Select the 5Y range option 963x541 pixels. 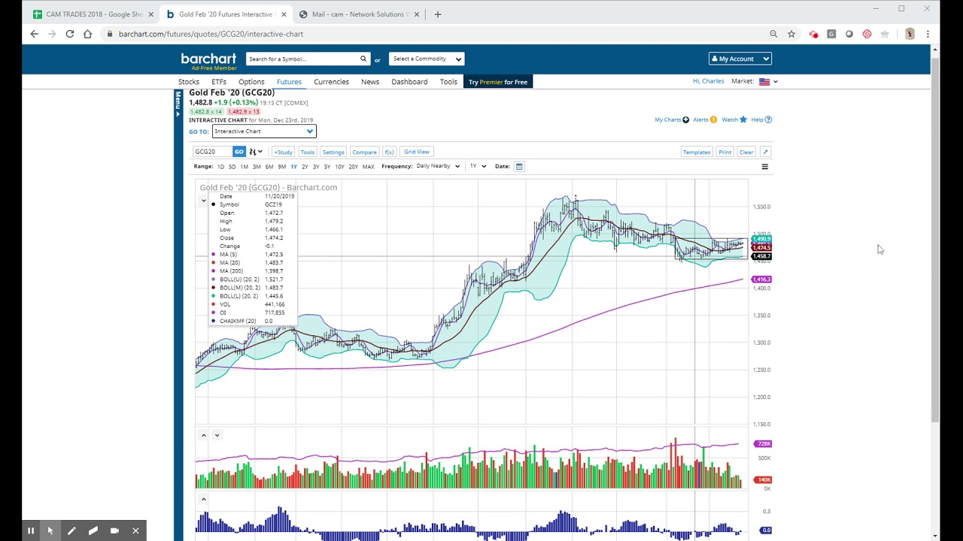point(327,167)
